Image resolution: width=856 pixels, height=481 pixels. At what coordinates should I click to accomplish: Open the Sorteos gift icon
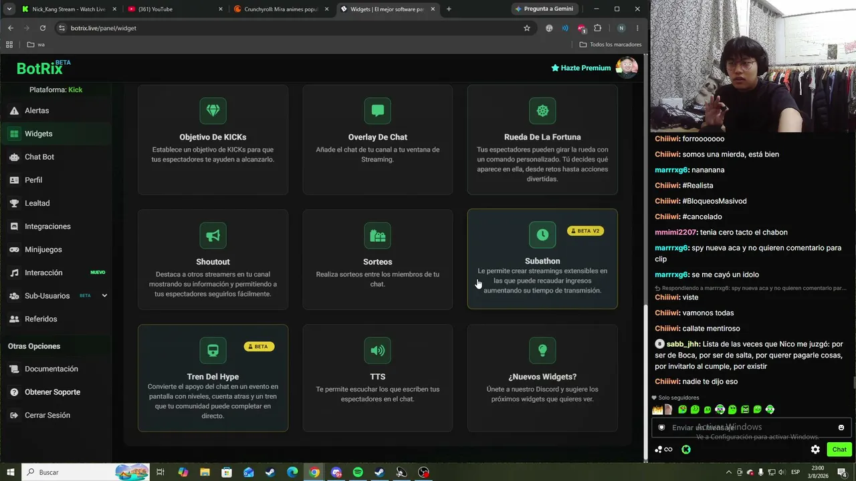tap(378, 236)
